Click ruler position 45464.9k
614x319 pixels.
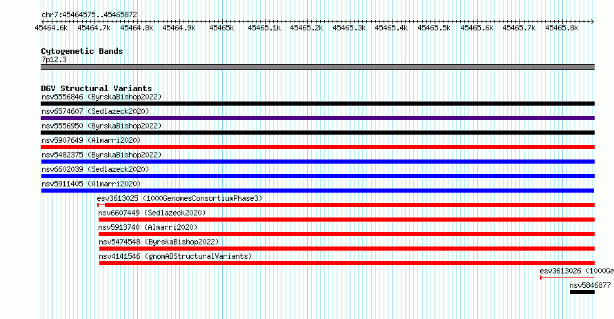click(179, 28)
